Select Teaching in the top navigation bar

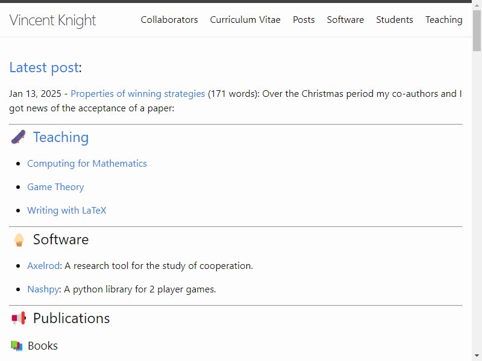click(x=444, y=20)
